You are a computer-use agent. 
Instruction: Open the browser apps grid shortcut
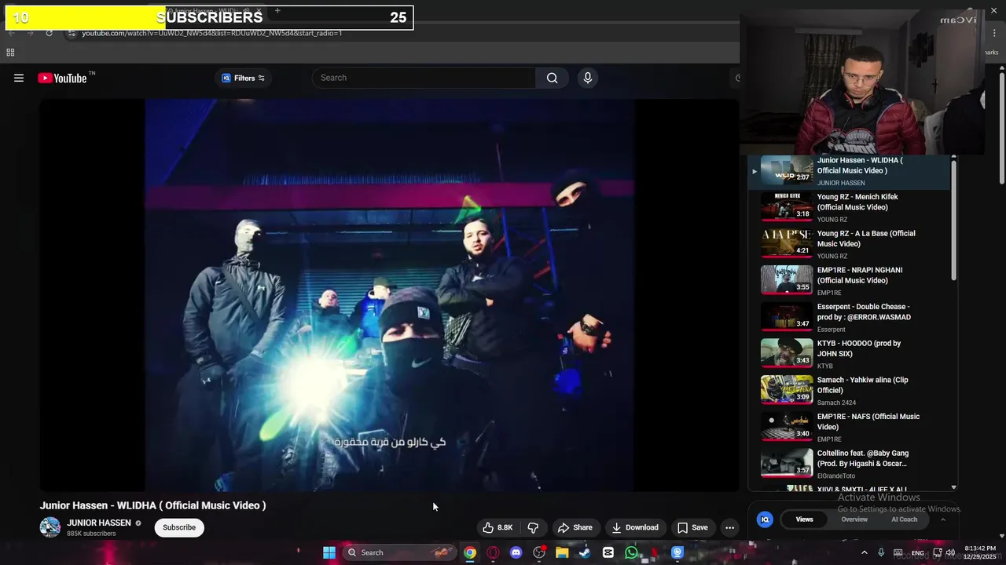[10, 53]
